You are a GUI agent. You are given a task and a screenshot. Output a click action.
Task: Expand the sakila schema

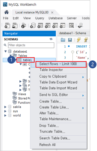pos(5,107)
